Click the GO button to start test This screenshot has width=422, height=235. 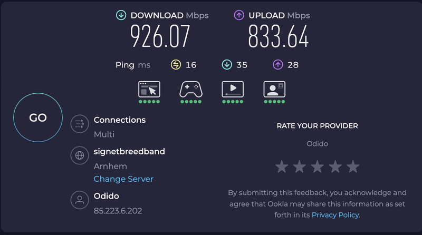click(38, 117)
